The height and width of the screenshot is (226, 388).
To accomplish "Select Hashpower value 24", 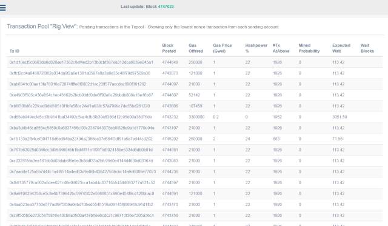I will coord(247,139).
